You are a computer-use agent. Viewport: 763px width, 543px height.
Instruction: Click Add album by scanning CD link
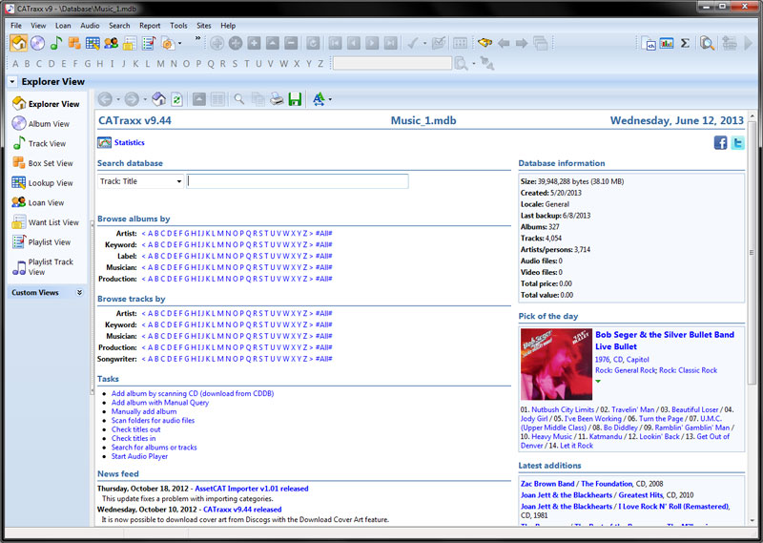[193, 393]
